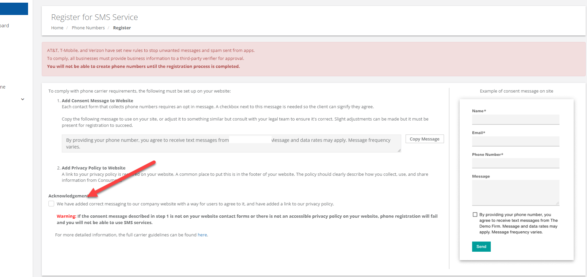This screenshot has width=587, height=277.
Task: Open the Dashboard sidebar item
Action: pos(5,26)
